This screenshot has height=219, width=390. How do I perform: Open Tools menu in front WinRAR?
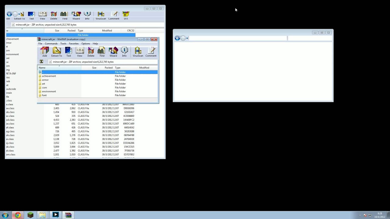coord(63,43)
